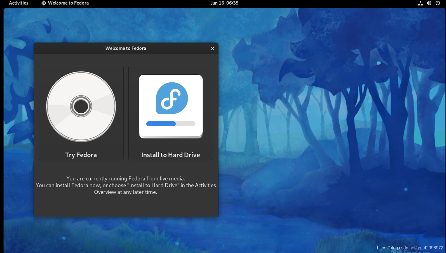This screenshot has height=253, width=446.
Task: Click the Fedora logo icon in the top bar
Action: pos(44,3)
